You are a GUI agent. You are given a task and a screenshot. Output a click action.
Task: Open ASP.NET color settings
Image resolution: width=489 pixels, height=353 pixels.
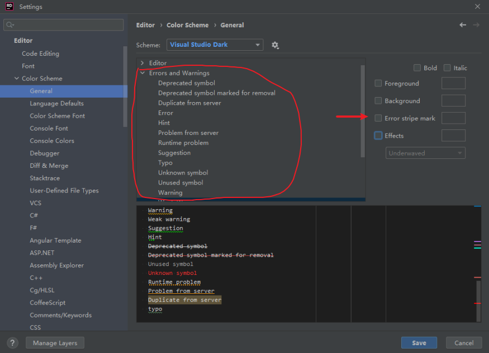tap(42, 253)
